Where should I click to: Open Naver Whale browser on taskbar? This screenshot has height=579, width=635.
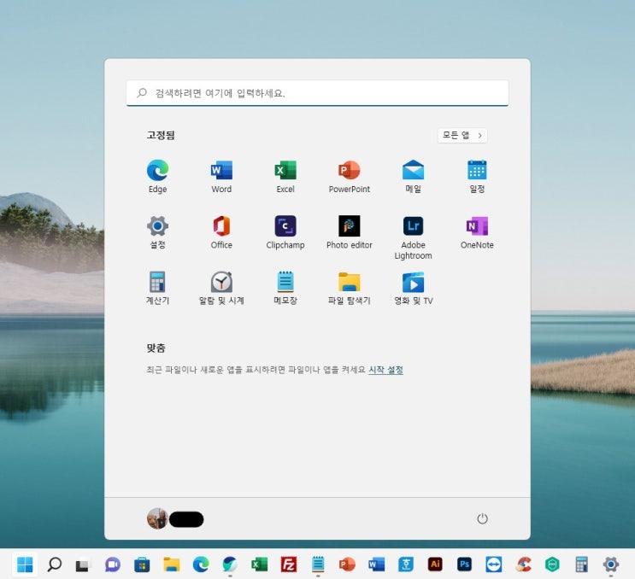[x=230, y=564]
